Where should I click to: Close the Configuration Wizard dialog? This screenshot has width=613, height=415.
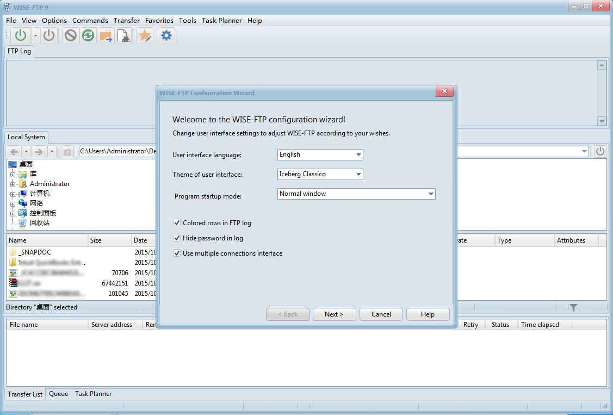pyautogui.click(x=444, y=91)
